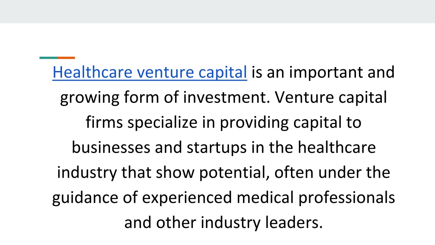Click the word 'investment' in second line
The height and width of the screenshot is (245, 435).
point(224,97)
